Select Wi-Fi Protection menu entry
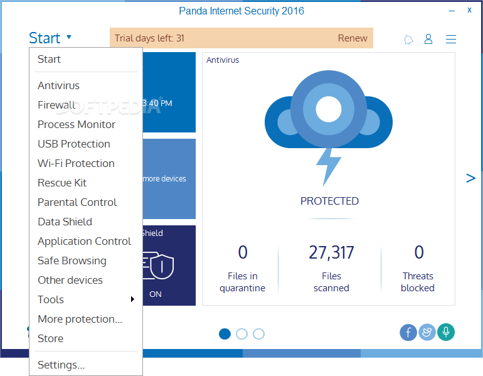The height and width of the screenshot is (376, 483). tap(86, 163)
